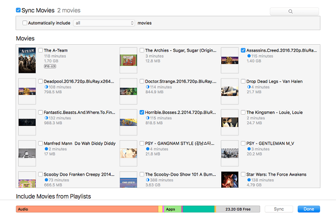This screenshot has width=336, height=218.
Task: Uncheck the Sync Movies checkbox
Action: (18, 10)
